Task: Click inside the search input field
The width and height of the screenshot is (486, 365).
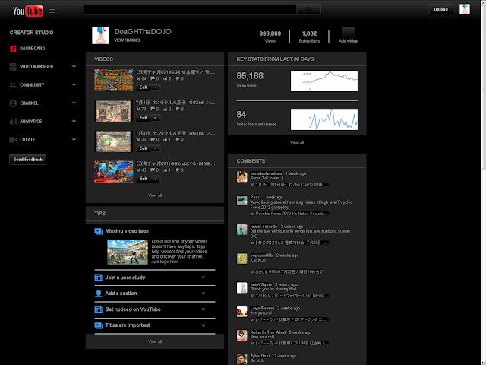Action: [191, 9]
